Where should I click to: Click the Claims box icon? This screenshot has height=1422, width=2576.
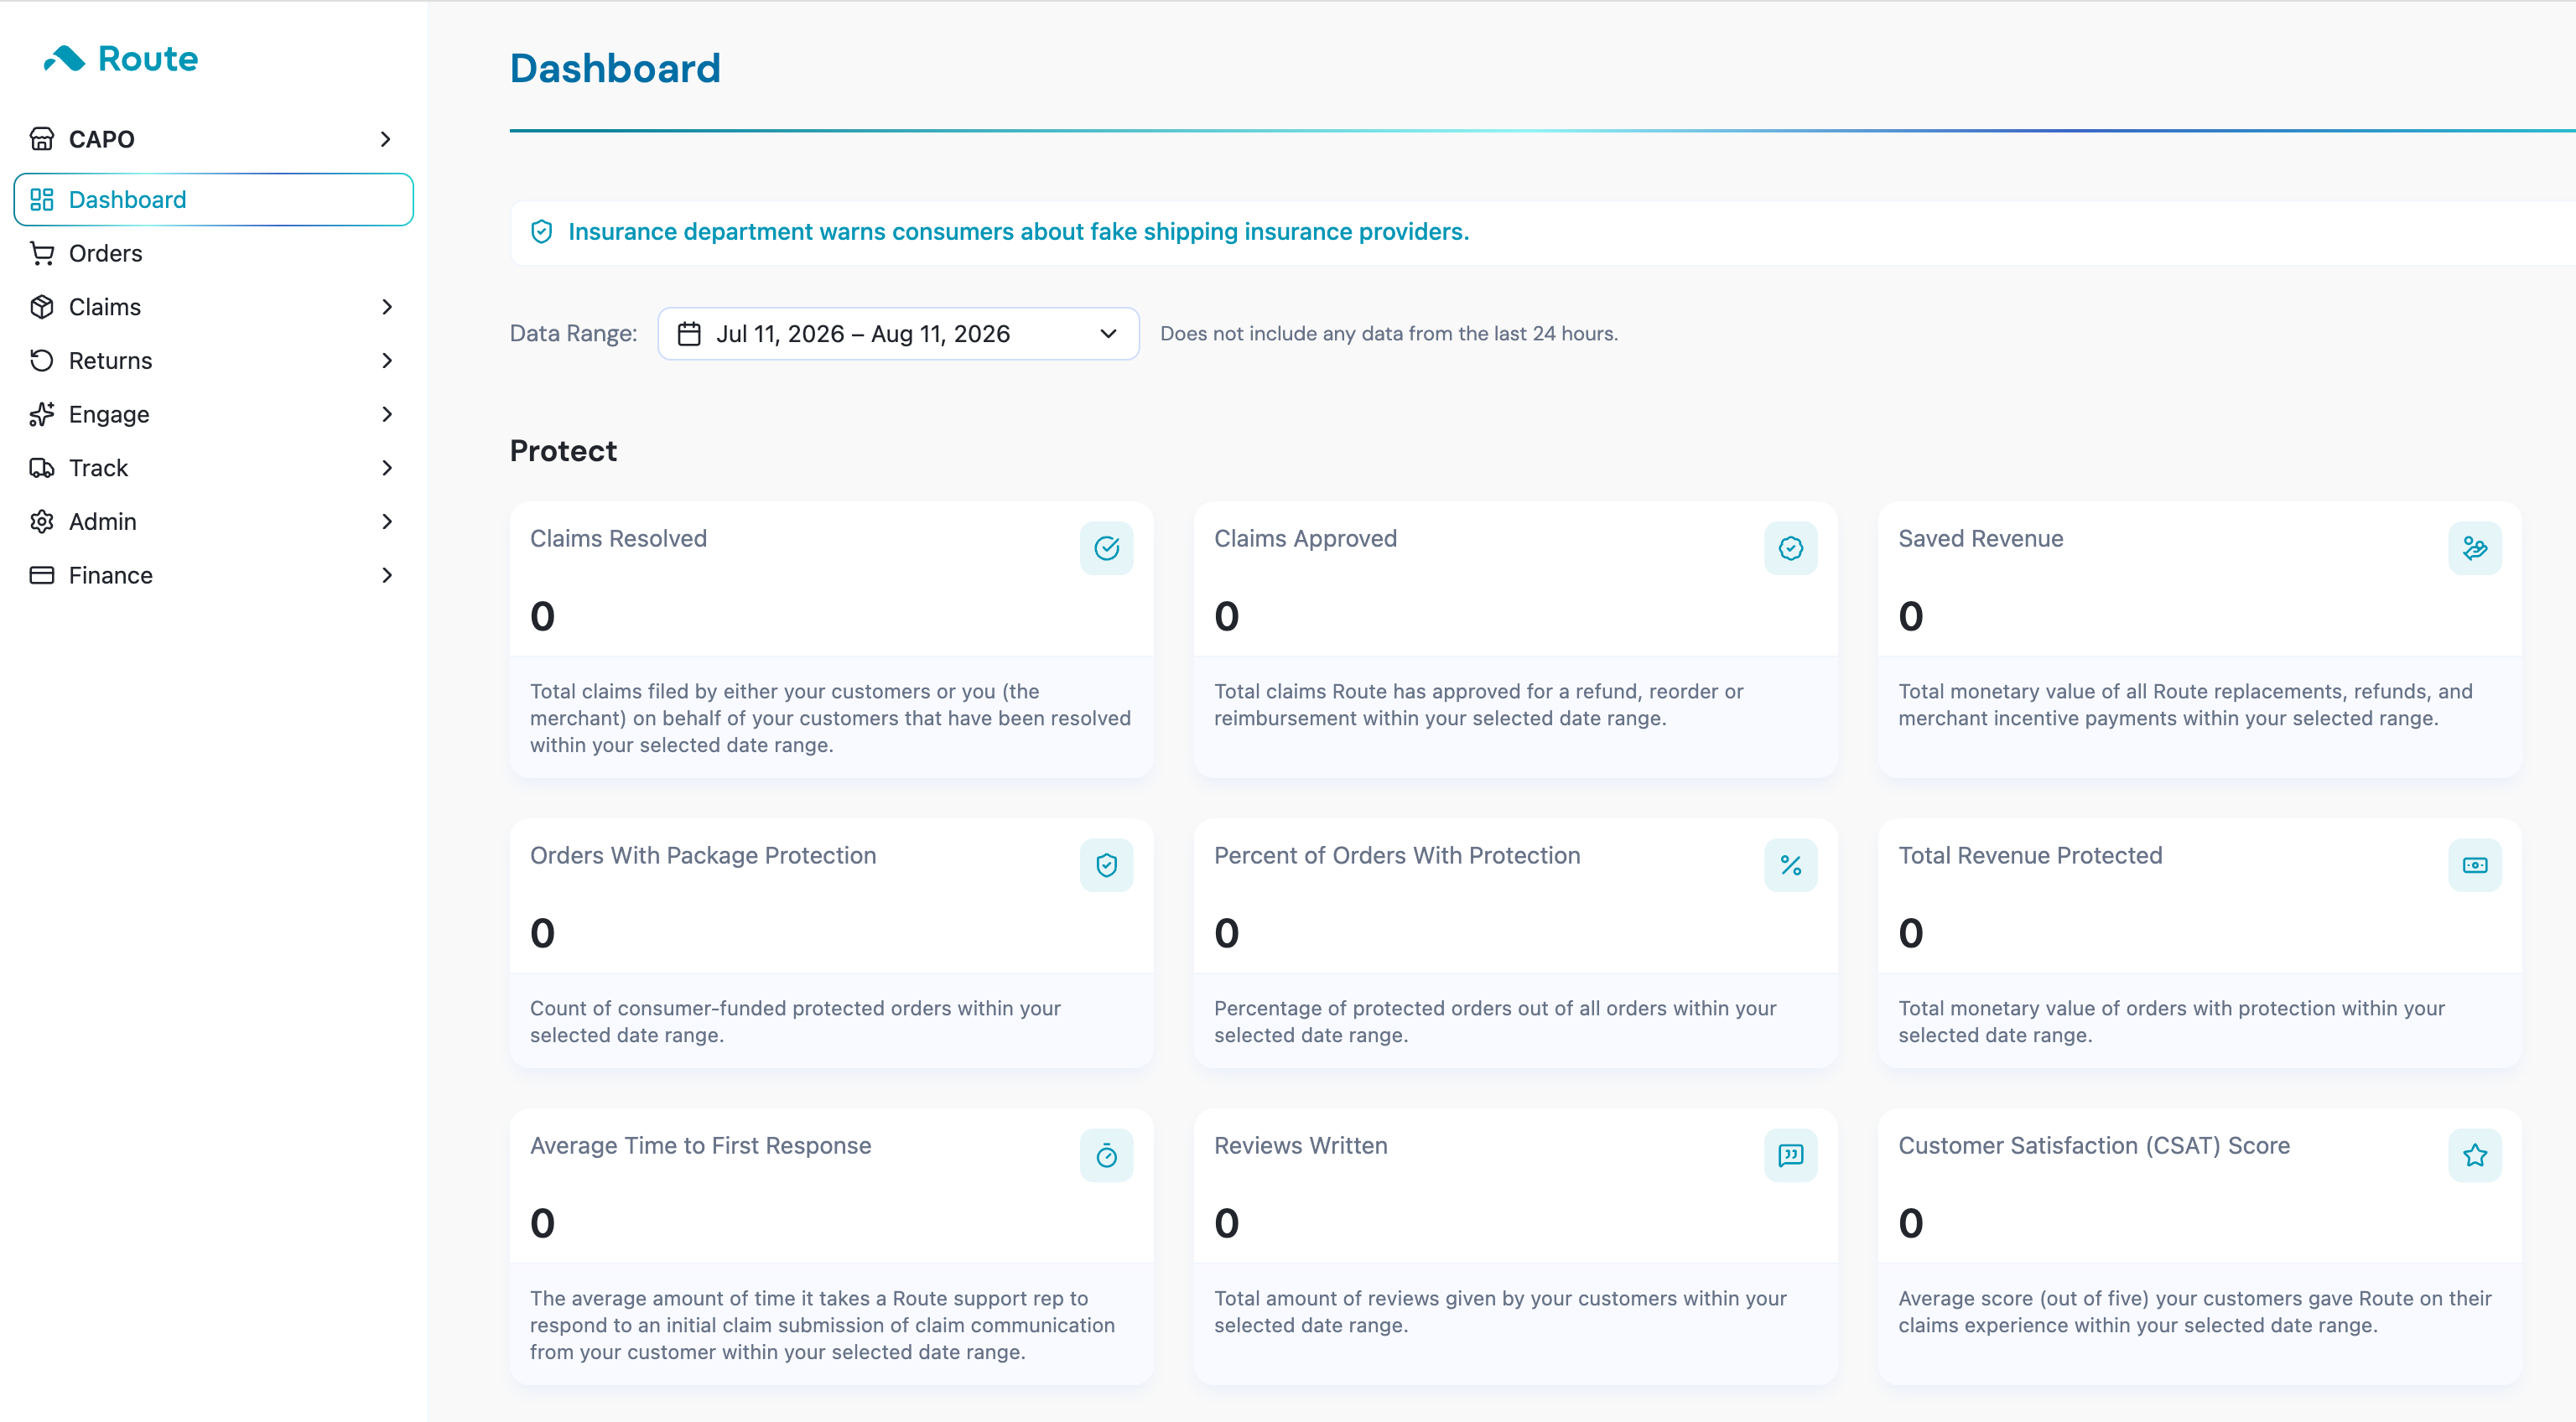point(41,307)
